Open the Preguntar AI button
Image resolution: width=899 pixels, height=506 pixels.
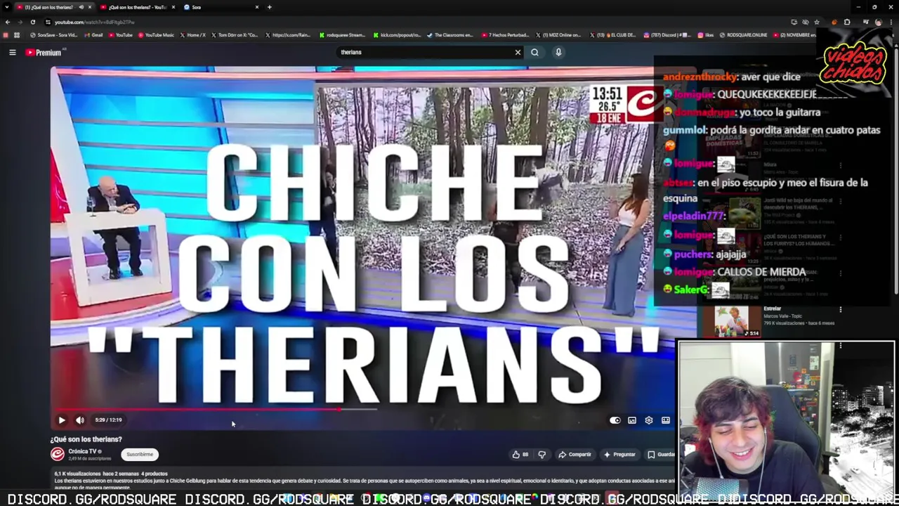click(x=619, y=455)
